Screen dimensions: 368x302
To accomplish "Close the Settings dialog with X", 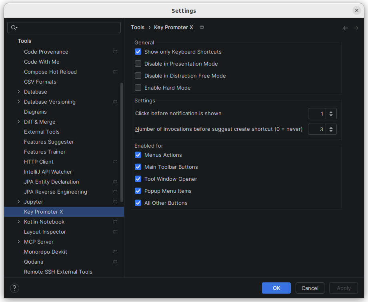I will [356, 10].
